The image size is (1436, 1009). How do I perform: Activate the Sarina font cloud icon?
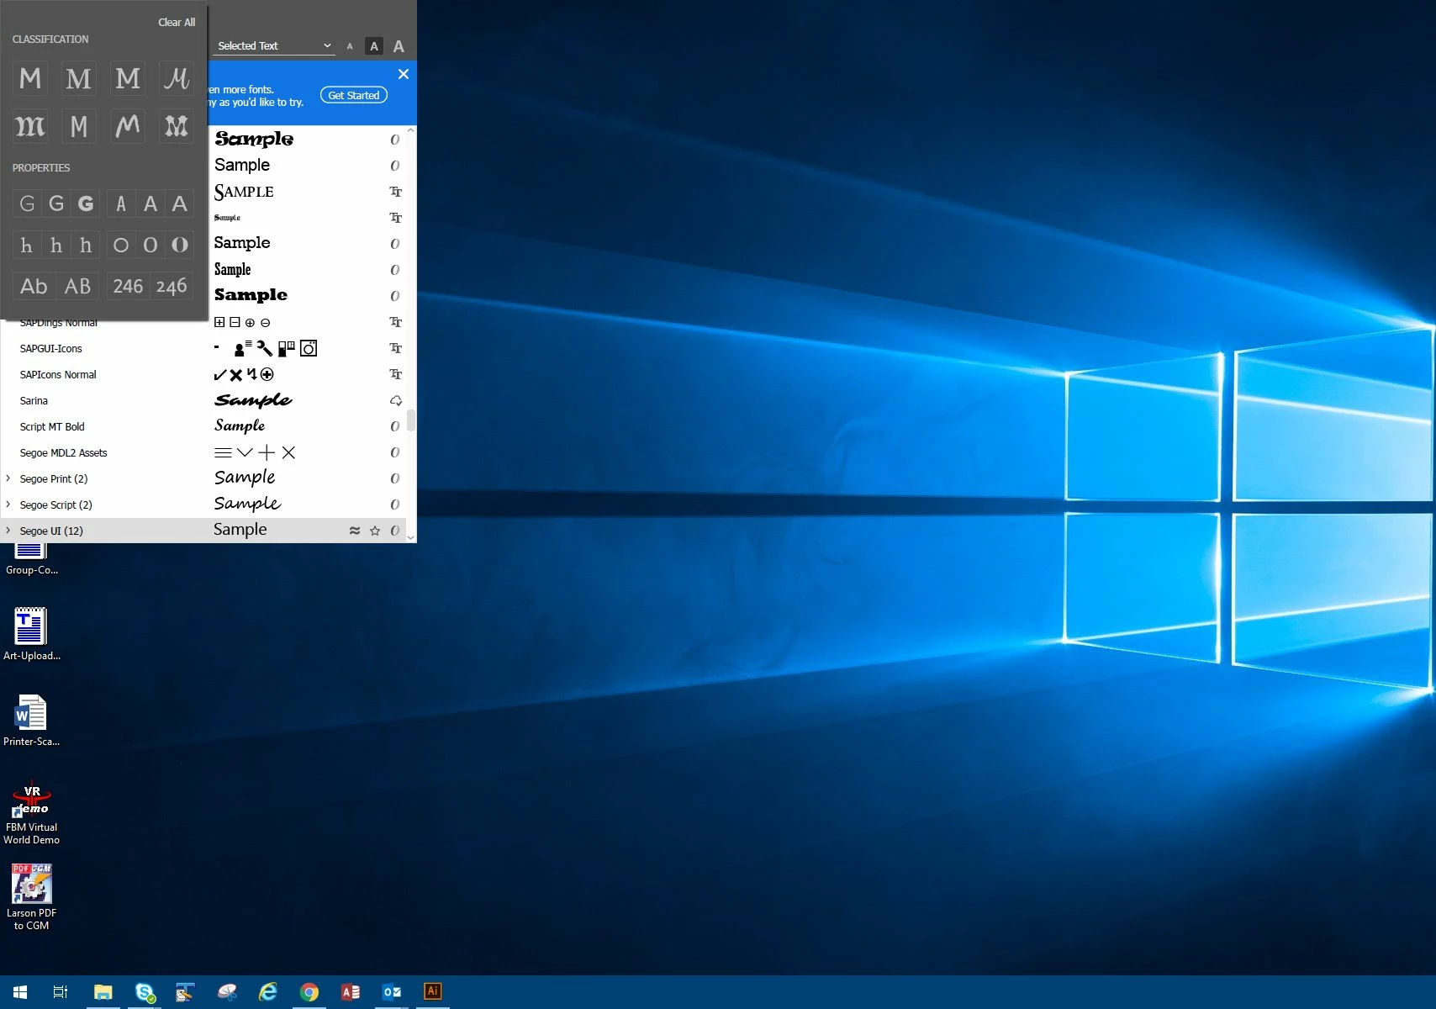click(395, 400)
